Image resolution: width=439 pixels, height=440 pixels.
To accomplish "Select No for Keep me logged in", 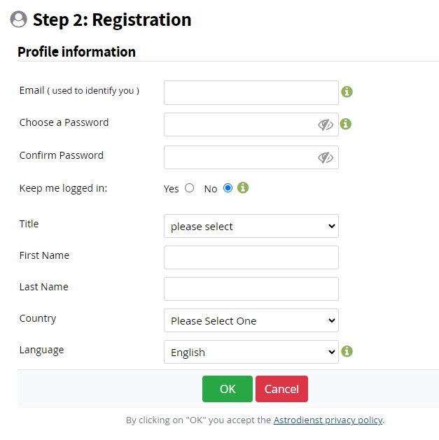I will click(x=228, y=188).
